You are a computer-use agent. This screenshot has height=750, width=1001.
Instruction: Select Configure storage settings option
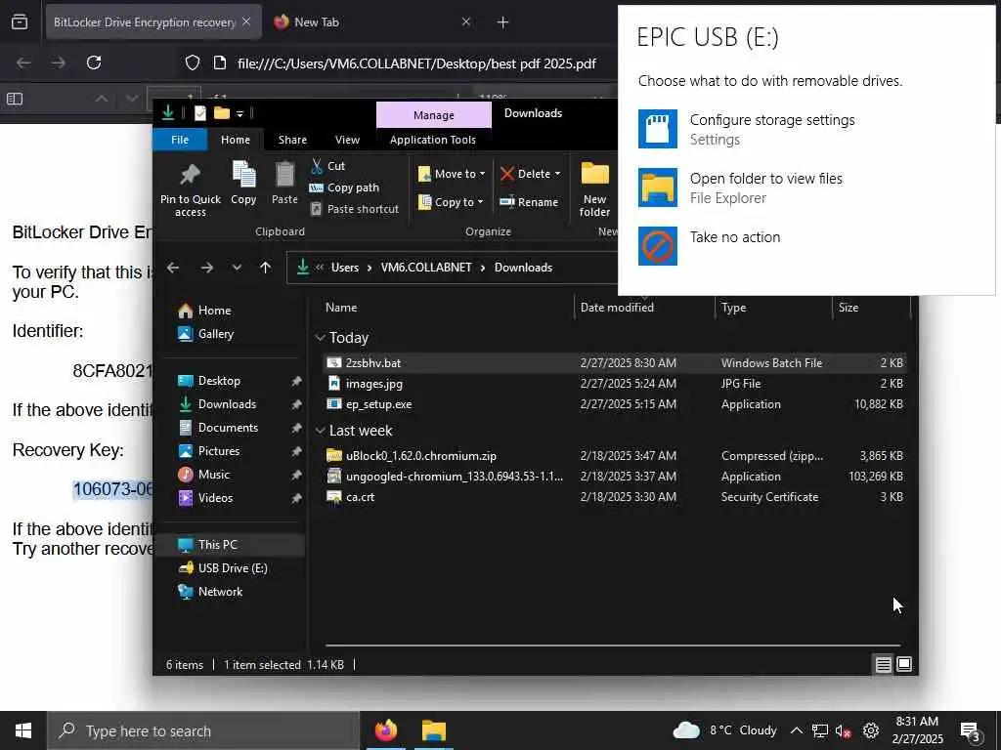746,130
